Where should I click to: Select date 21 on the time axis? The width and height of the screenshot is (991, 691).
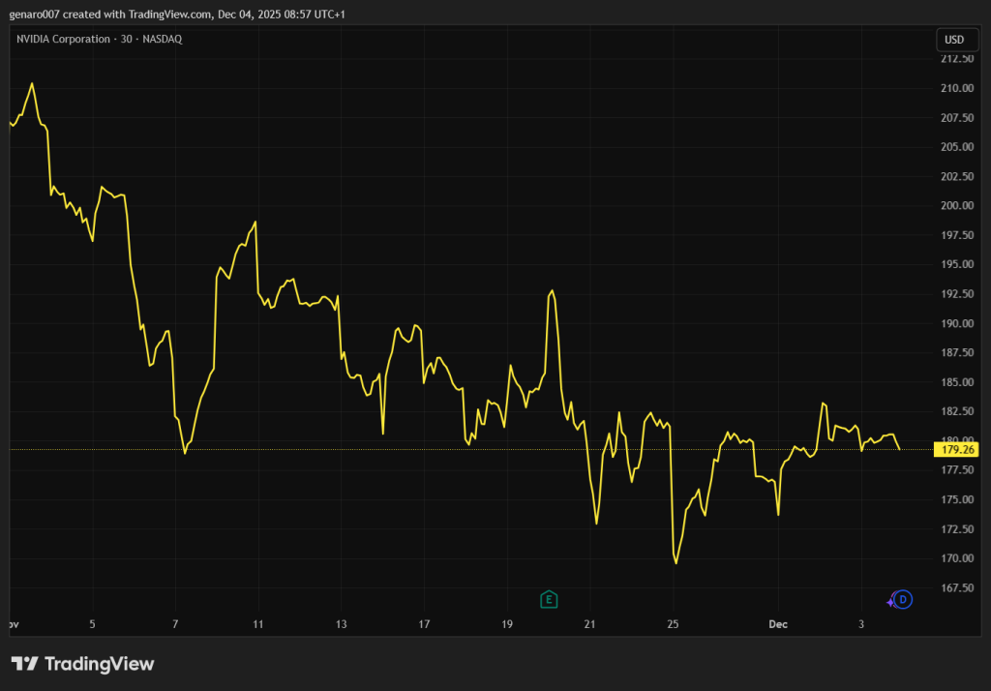tap(590, 624)
